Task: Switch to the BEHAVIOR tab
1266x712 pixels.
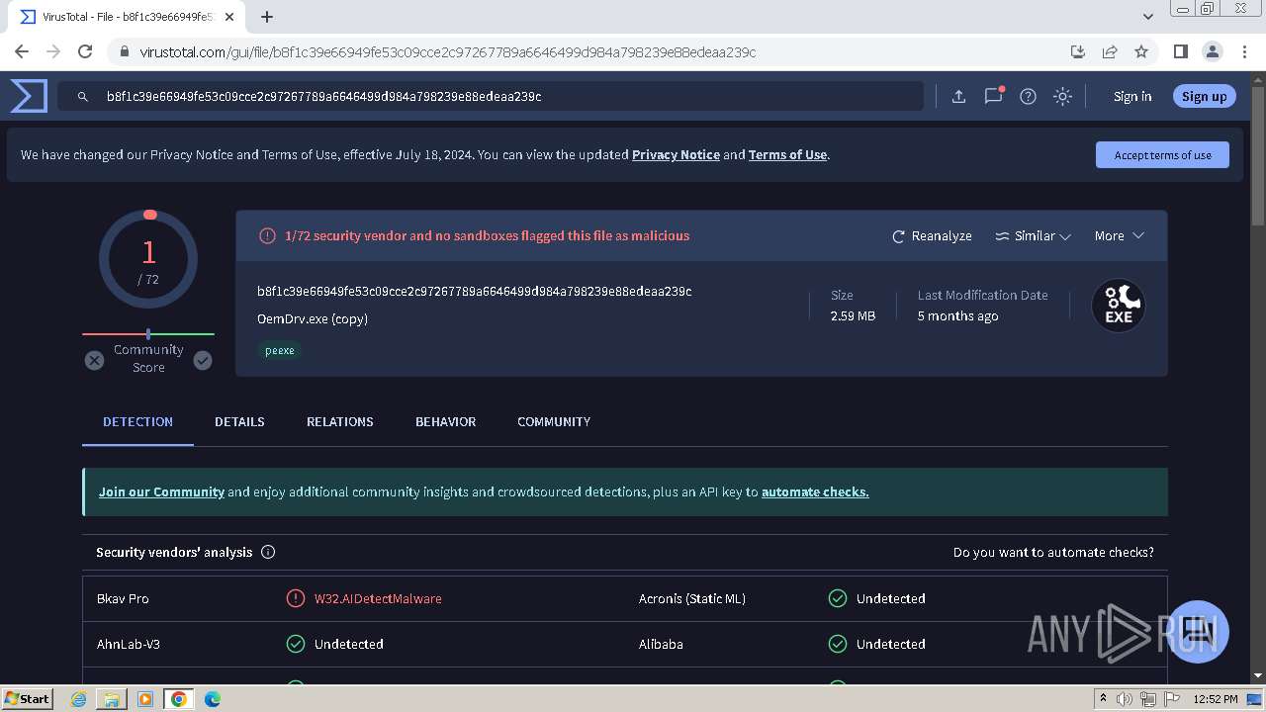Action: [x=445, y=422]
